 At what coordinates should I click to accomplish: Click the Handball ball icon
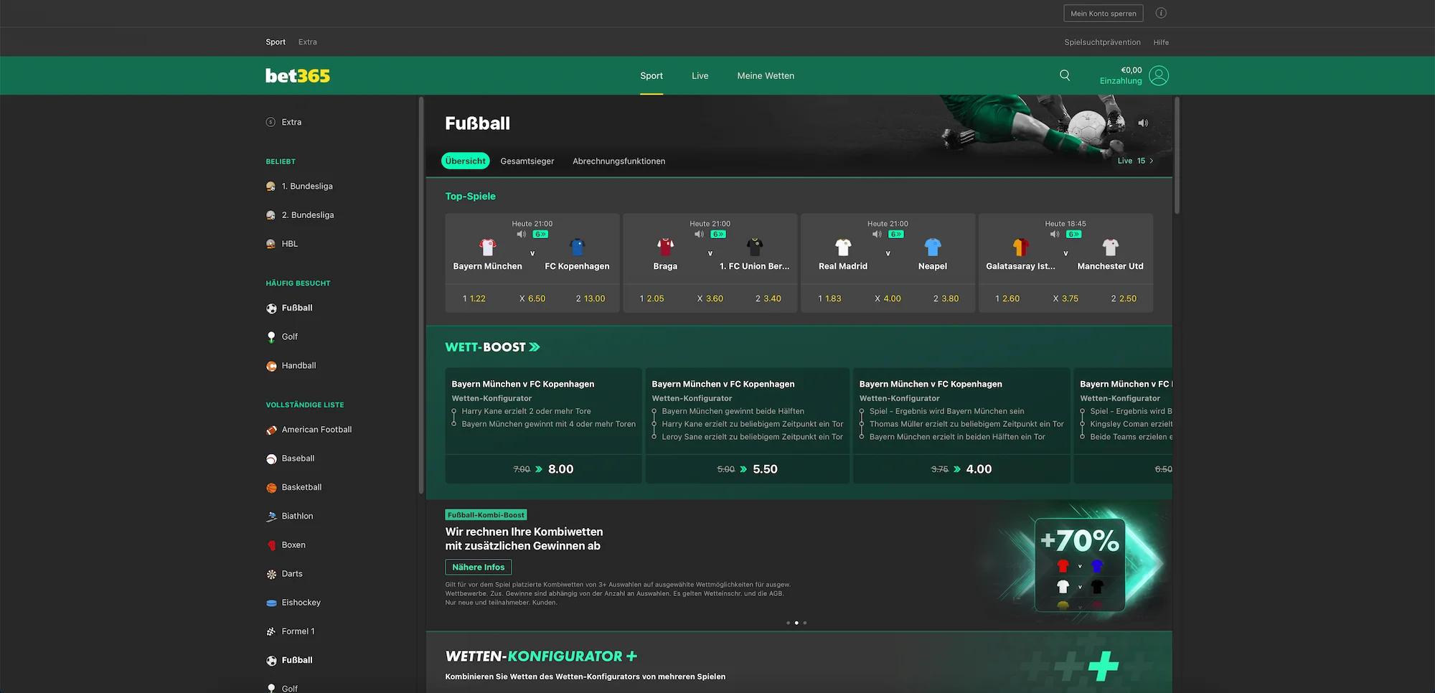(271, 366)
